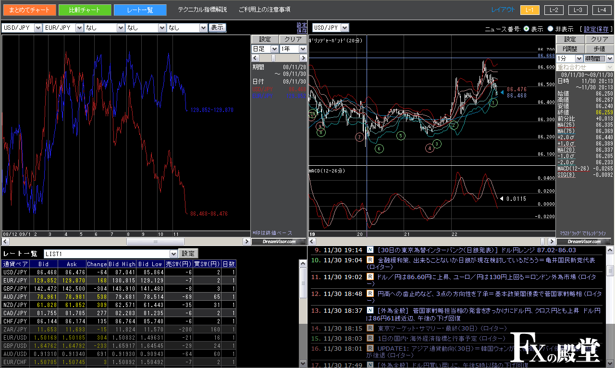Expand the LIST1 rate list dropdown
Viewport: 615px width, 368px height.
pyautogui.click(x=173, y=254)
